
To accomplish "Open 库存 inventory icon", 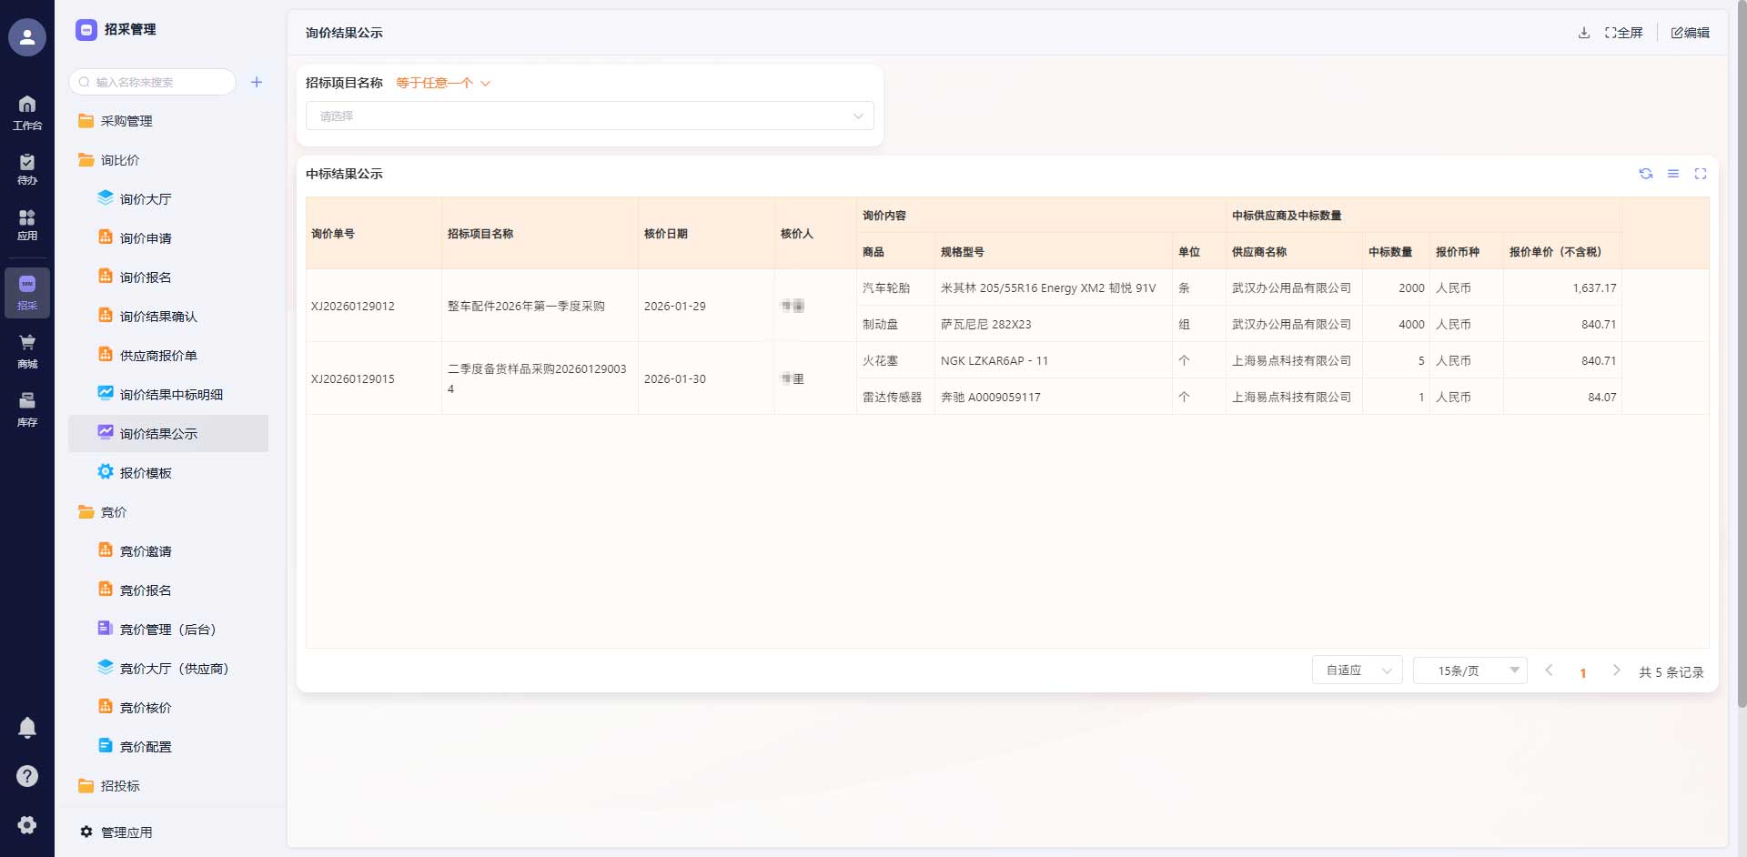I will pyautogui.click(x=27, y=408).
